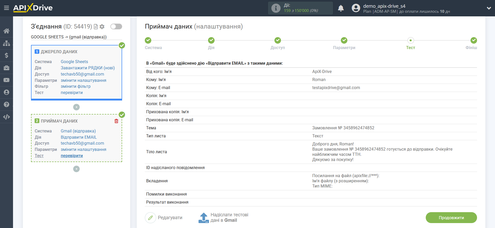495x228 pixels.
Task: Select the Тест step
Action: coord(411,40)
